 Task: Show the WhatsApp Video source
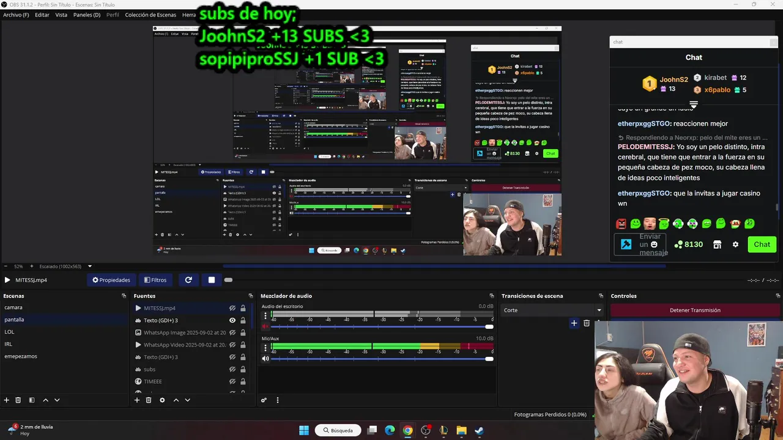pyautogui.click(x=232, y=345)
